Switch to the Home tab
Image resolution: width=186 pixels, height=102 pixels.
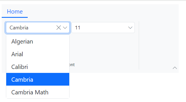click(x=15, y=12)
